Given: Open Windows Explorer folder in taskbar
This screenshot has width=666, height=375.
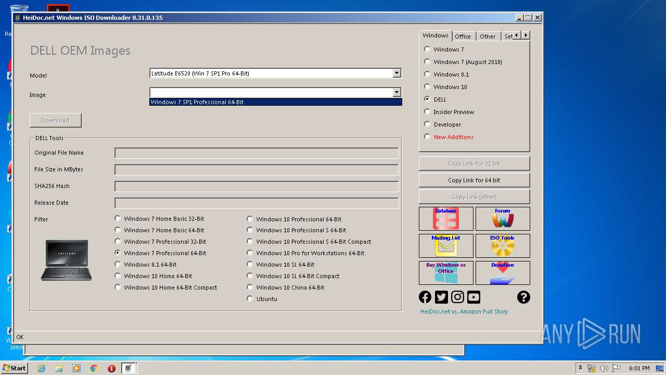Looking at the screenshot, I should point(59,368).
